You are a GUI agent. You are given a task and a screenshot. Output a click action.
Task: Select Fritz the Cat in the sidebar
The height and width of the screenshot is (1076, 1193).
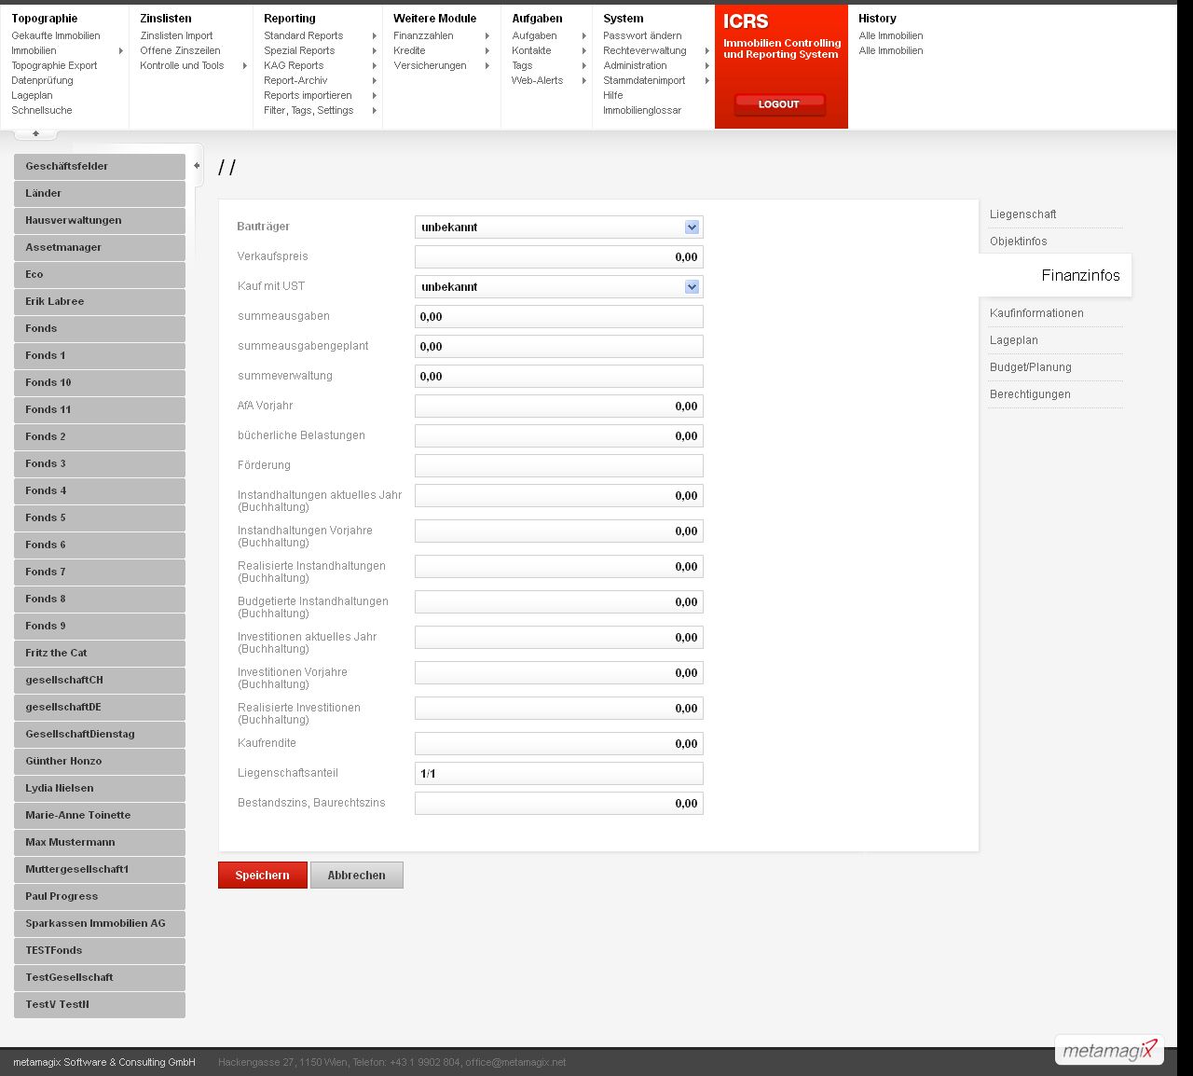tap(99, 654)
